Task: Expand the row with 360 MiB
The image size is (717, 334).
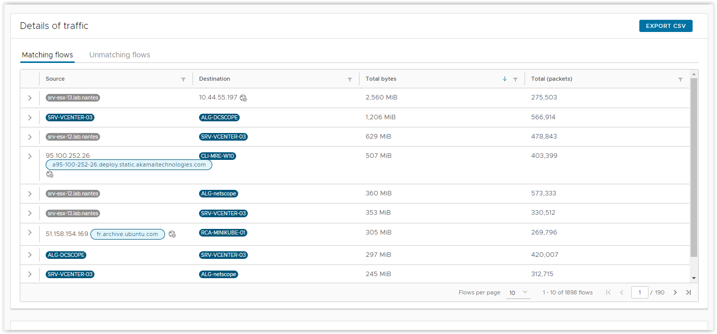Action: coord(30,193)
